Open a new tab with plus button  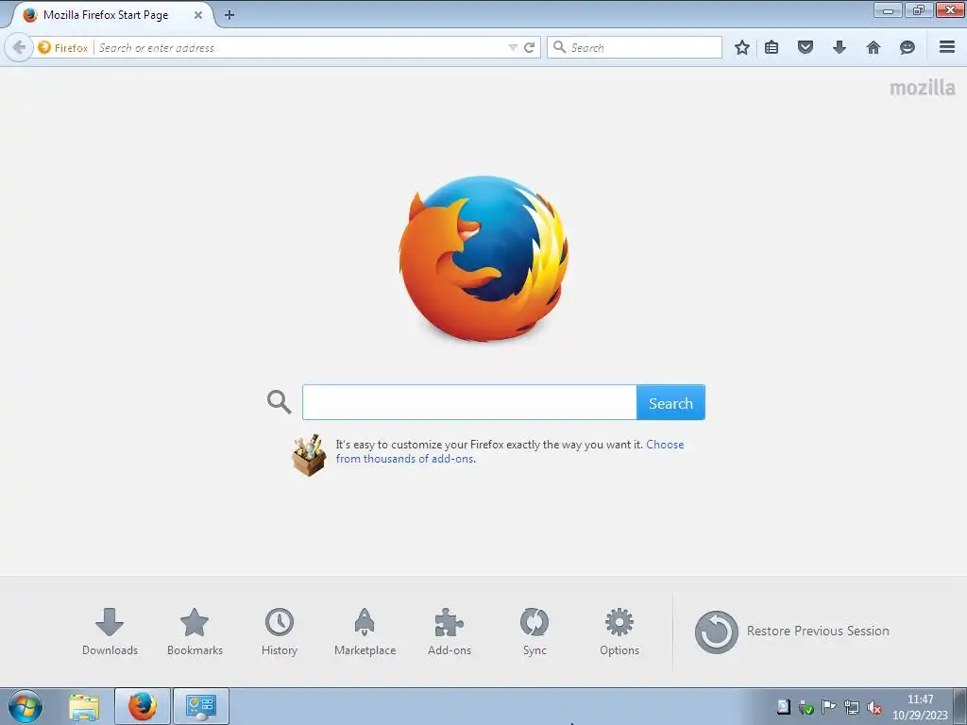pyautogui.click(x=229, y=15)
